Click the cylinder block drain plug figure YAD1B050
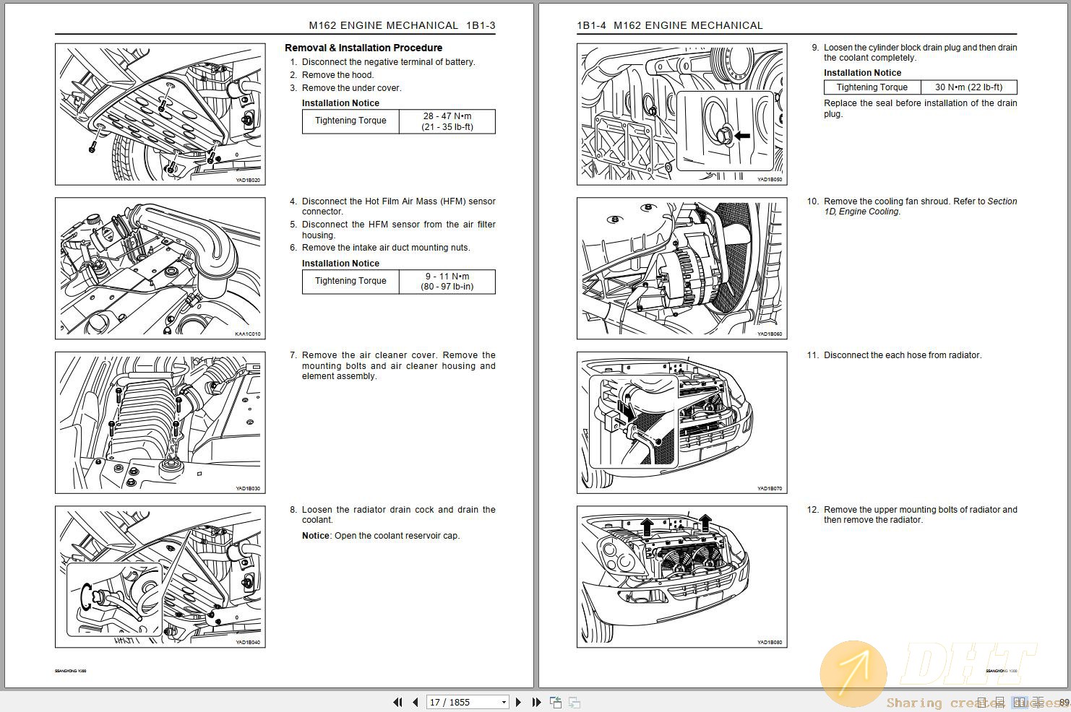The image size is (1071, 712). 681,114
